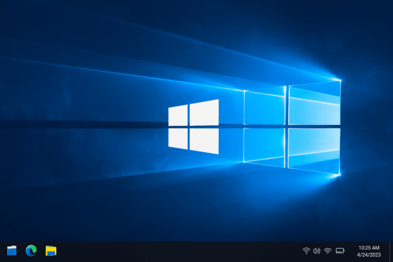393x262 pixels.
Task: Open the yellow File Explorer icon
Action: click(x=51, y=251)
